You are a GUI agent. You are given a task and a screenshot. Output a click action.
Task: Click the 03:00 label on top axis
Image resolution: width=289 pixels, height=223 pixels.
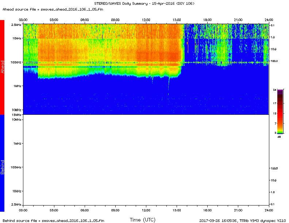point(54,19)
